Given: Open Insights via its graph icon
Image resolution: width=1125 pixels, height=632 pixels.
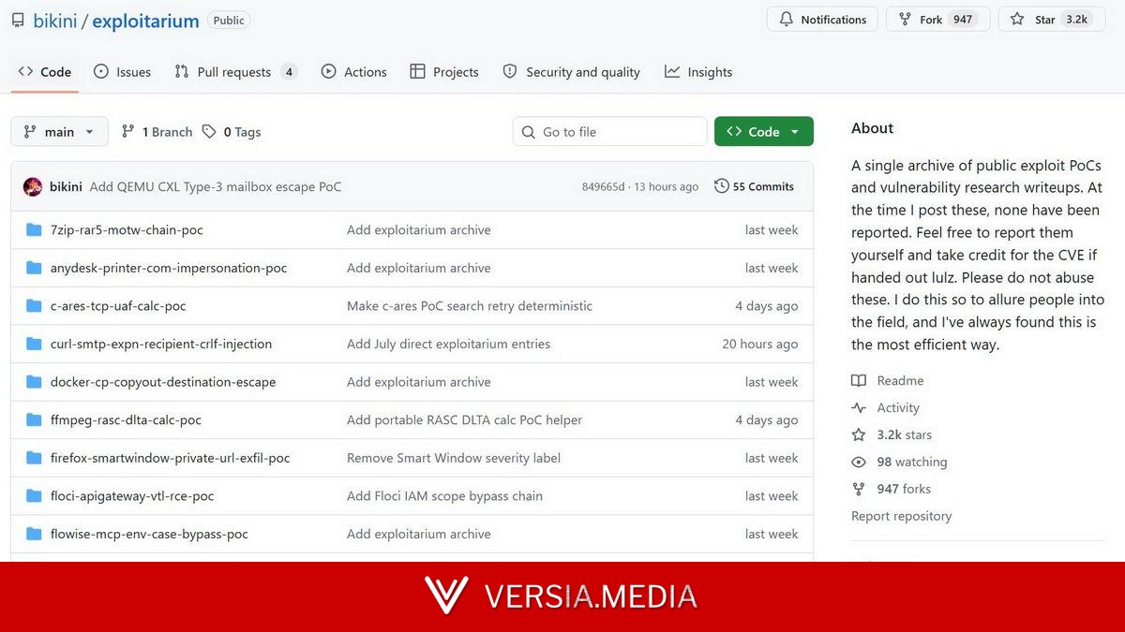Looking at the screenshot, I should click(x=672, y=72).
